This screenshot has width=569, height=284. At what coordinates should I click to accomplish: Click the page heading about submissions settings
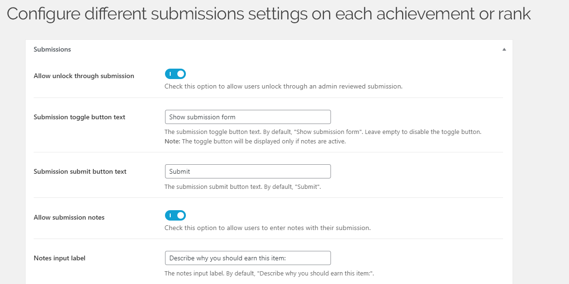(x=268, y=14)
